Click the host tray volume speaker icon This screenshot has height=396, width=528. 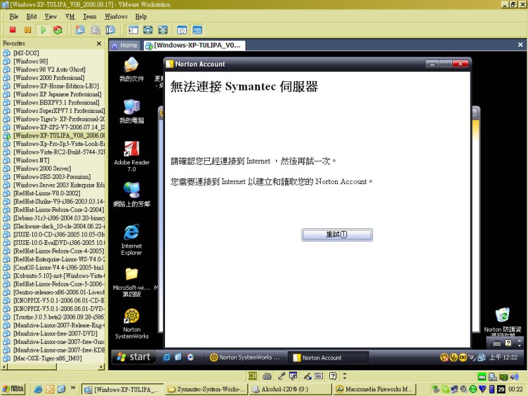tap(514, 377)
